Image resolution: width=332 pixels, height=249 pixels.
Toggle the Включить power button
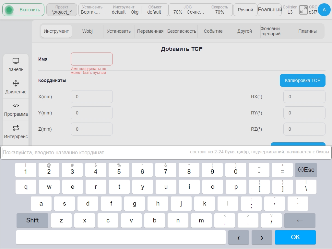point(23,10)
